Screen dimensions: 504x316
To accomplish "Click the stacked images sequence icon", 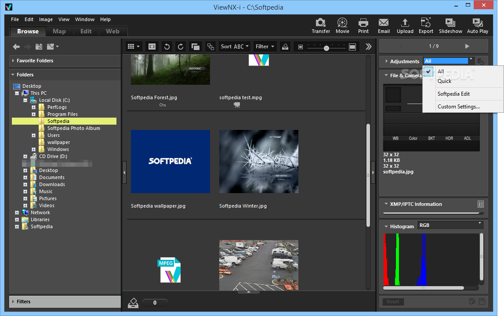I will click(x=196, y=47).
